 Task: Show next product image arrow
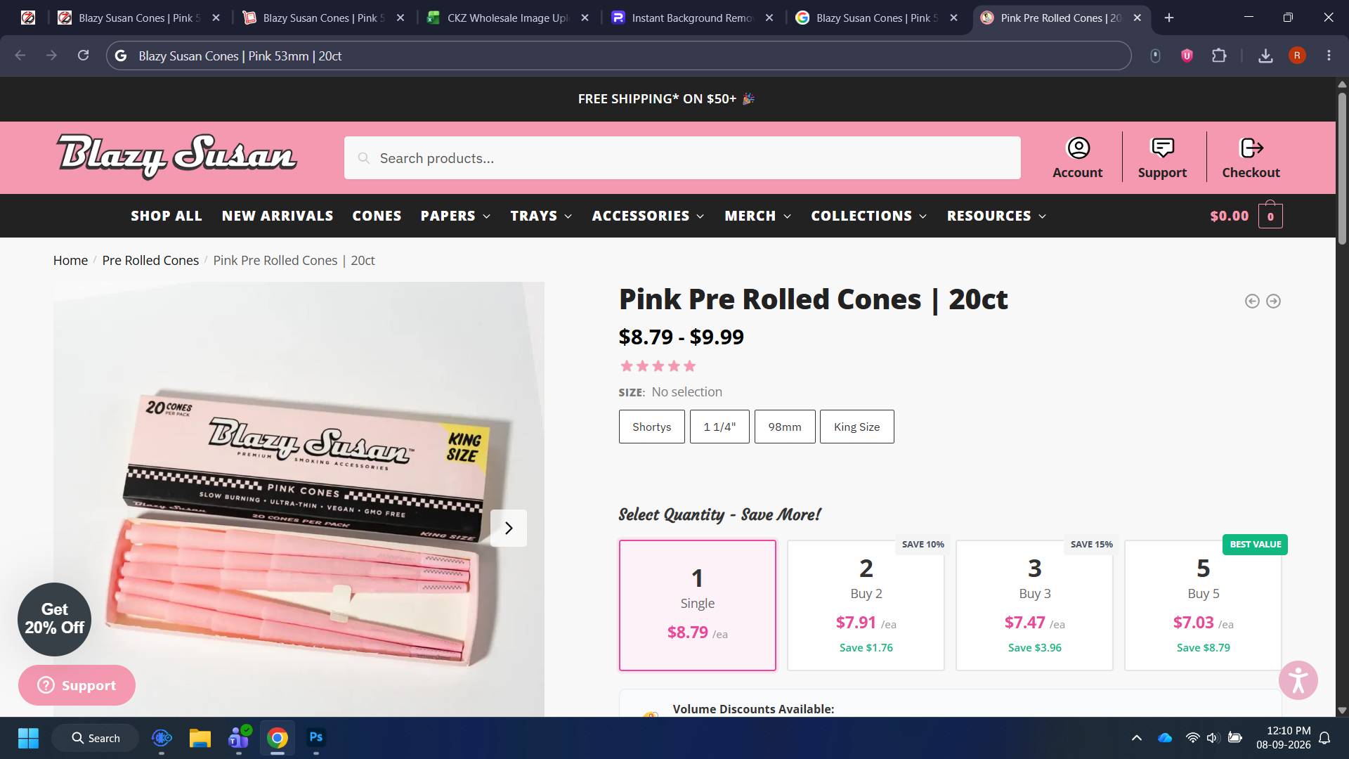(x=509, y=528)
